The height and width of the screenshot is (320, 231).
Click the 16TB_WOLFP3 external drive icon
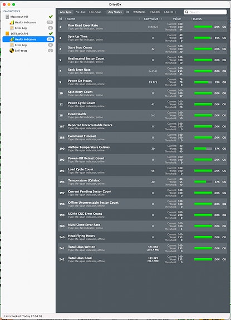7,34
